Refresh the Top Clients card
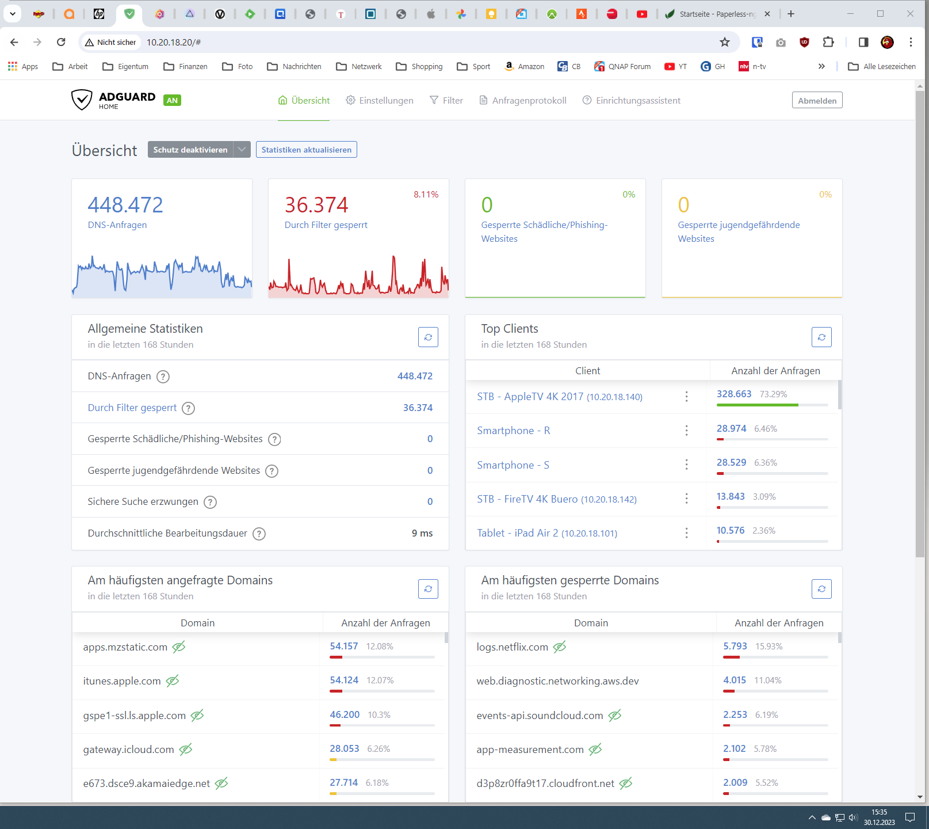The height and width of the screenshot is (829, 929). click(821, 337)
